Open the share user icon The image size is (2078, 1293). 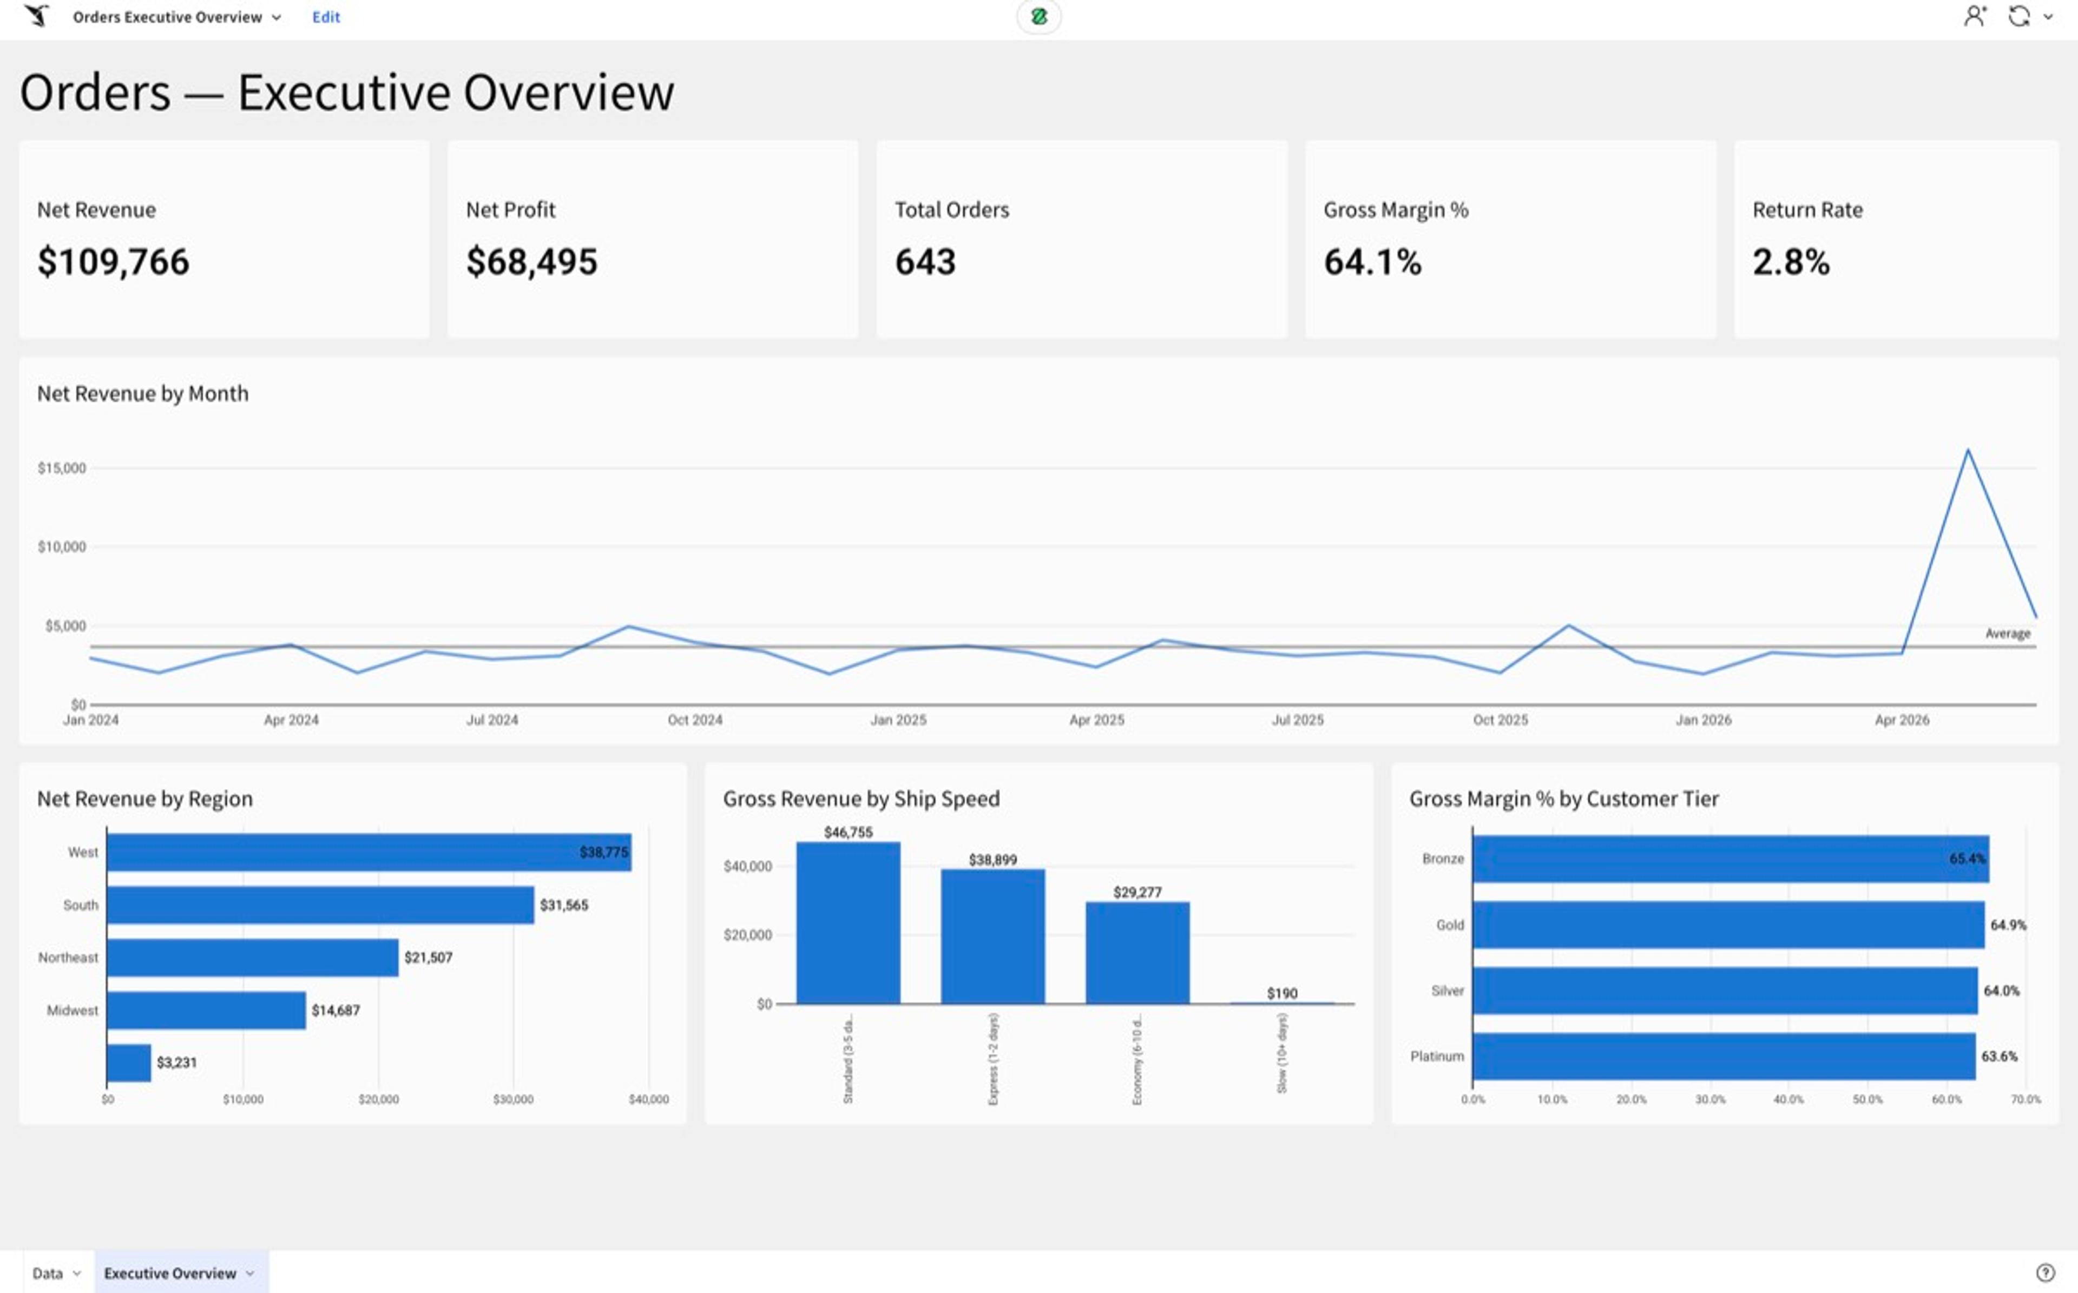[1975, 16]
